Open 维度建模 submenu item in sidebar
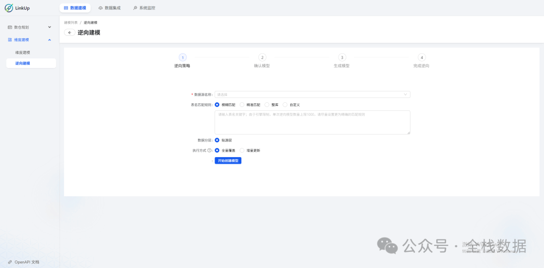This screenshot has width=544, height=268. click(23, 52)
